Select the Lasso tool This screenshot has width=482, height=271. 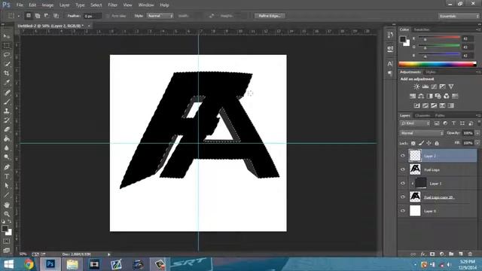point(7,55)
